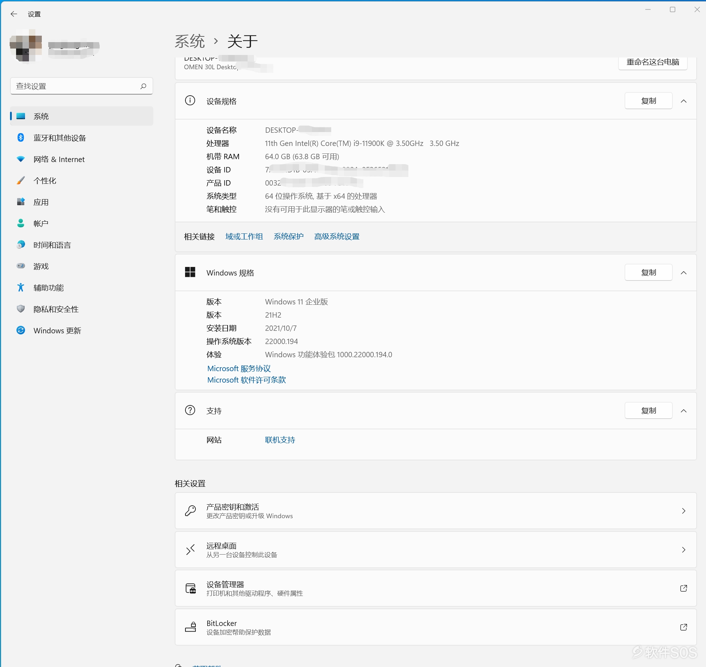706x667 pixels.
Task: Open 域或工作组 link
Action: tap(244, 236)
